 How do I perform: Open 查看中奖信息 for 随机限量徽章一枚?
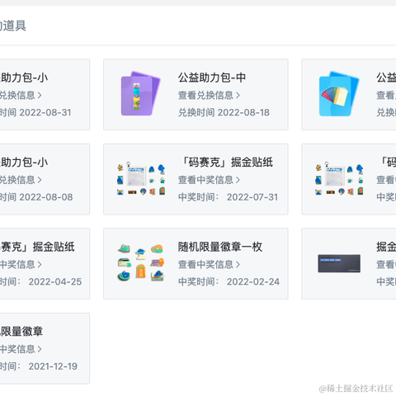(x=209, y=265)
